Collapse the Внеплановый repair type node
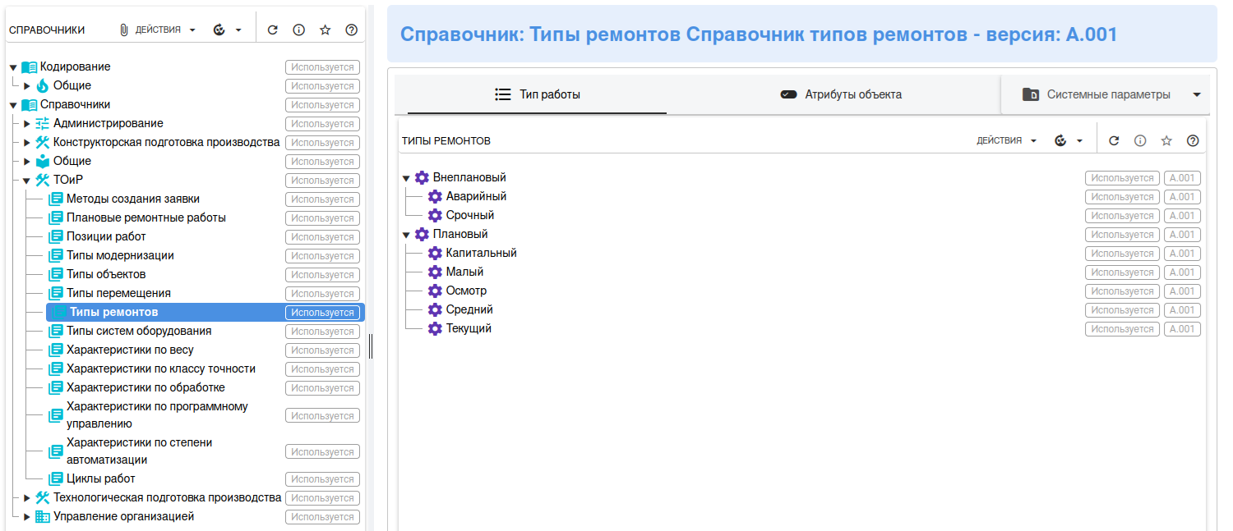Image resolution: width=1233 pixels, height=531 pixels. [x=406, y=178]
